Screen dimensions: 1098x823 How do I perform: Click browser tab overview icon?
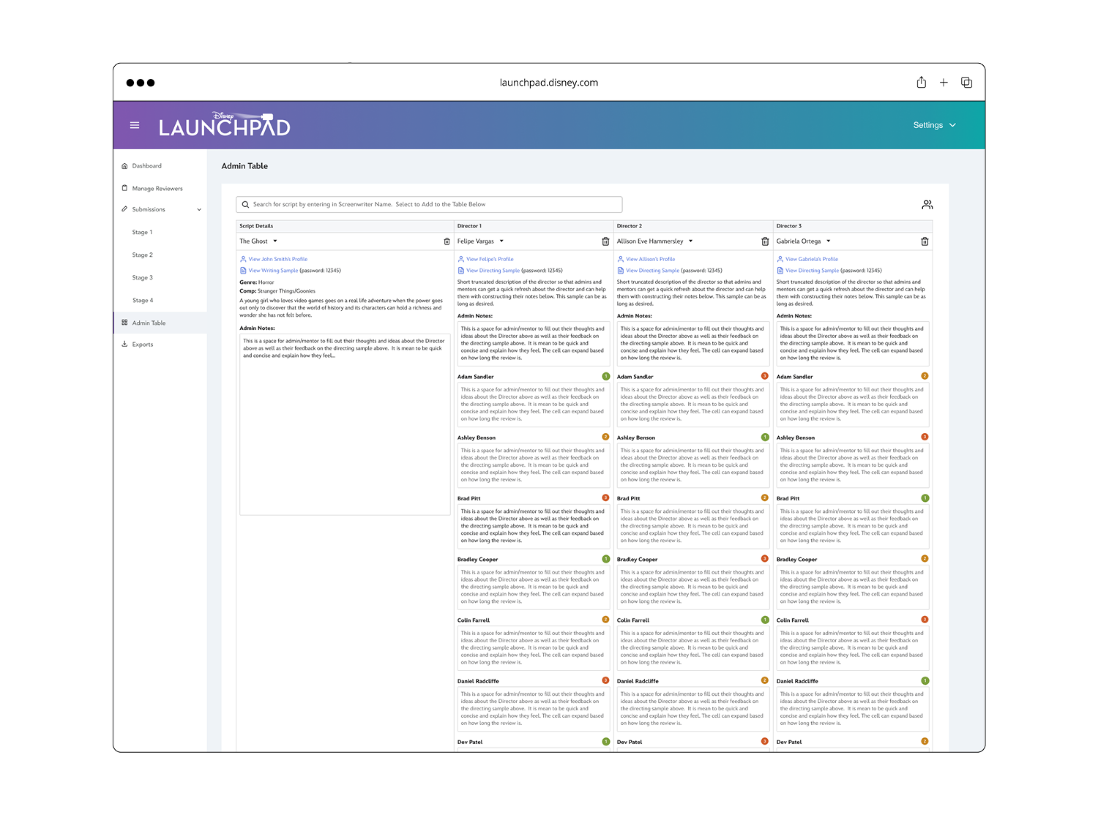pyautogui.click(x=966, y=83)
